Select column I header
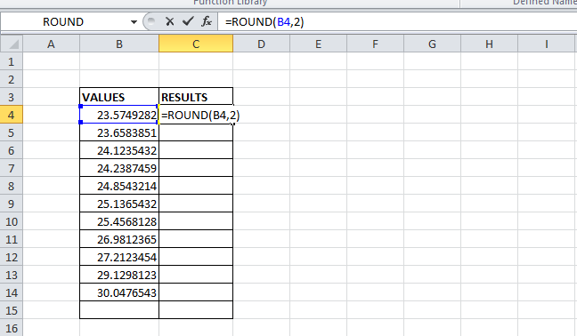The height and width of the screenshot is (336, 577). pos(547,44)
